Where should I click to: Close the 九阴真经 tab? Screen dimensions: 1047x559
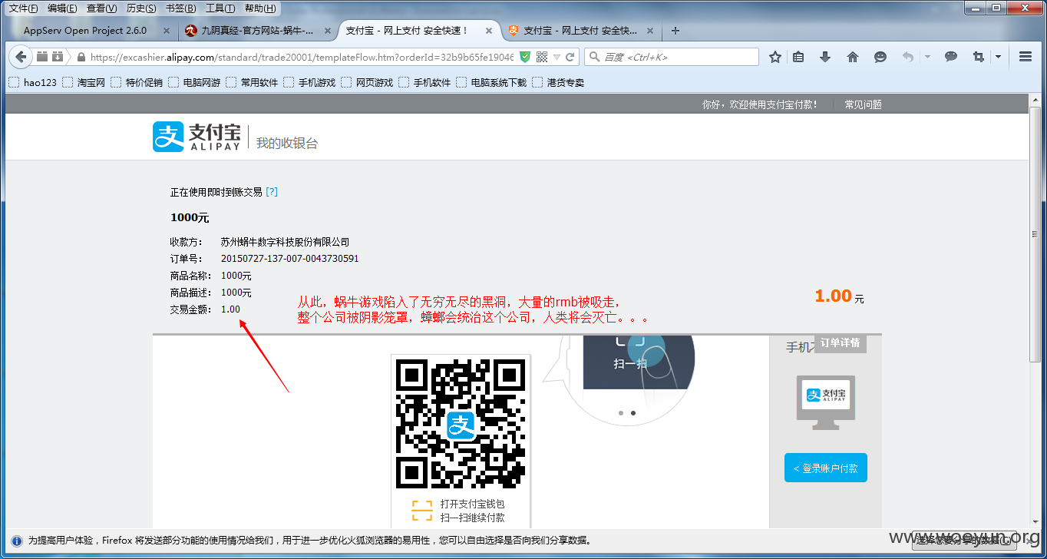[x=328, y=31]
